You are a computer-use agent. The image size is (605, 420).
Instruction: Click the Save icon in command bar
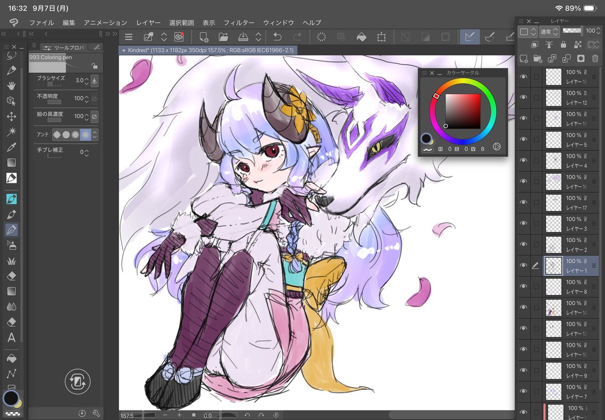tap(243, 37)
